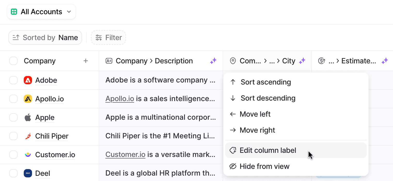Open the Apollo.io company name in Company column

pyautogui.click(x=50, y=99)
